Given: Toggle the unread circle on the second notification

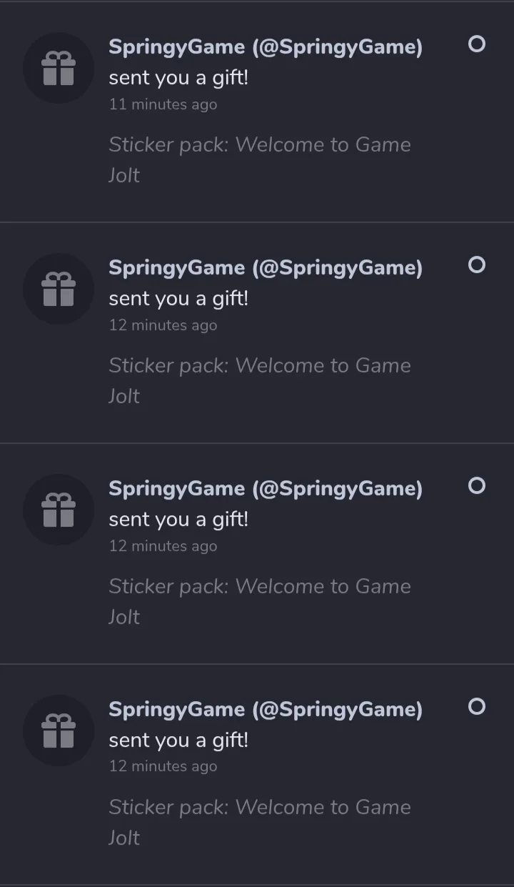Looking at the screenshot, I should pyautogui.click(x=476, y=265).
